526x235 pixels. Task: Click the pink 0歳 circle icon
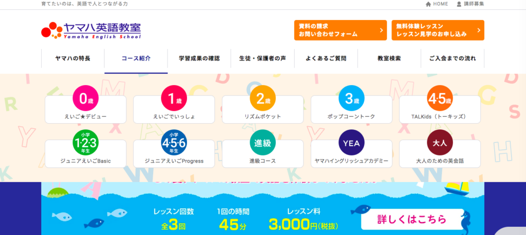[86, 98]
